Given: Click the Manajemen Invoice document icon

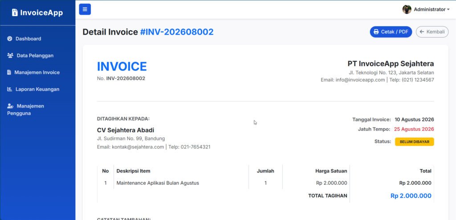Looking at the screenshot, I should point(9,72).
